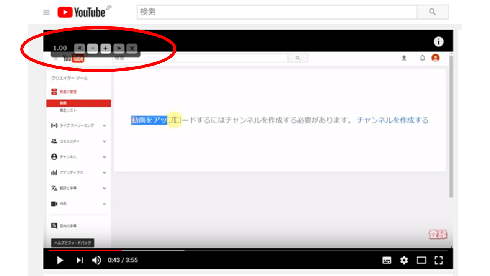Click the search button inside the video
The width and height of the screenshot is (490, 276).
click(298, 58)
